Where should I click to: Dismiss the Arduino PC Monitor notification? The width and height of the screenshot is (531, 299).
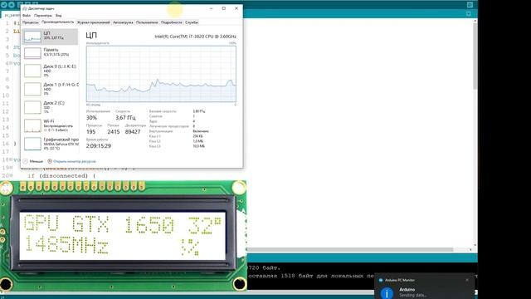[x=467, y=280]
